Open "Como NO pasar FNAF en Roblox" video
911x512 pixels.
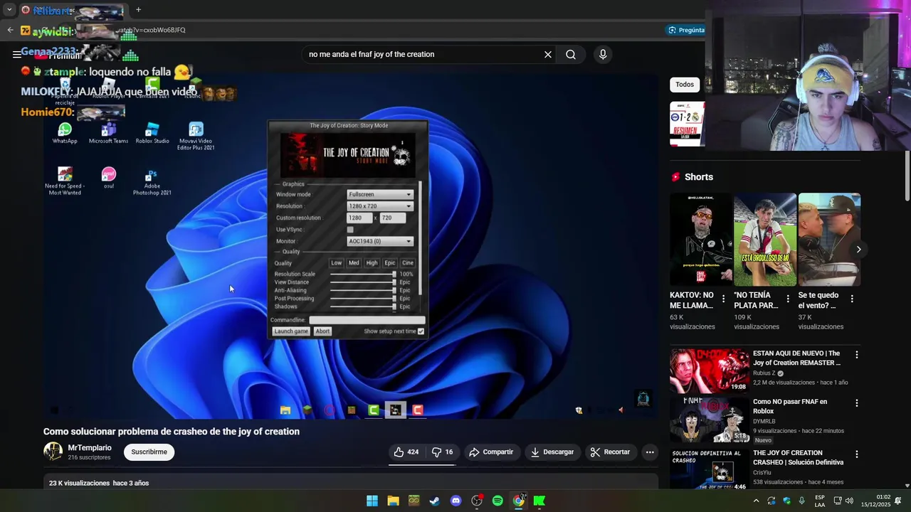pos(709,420)
